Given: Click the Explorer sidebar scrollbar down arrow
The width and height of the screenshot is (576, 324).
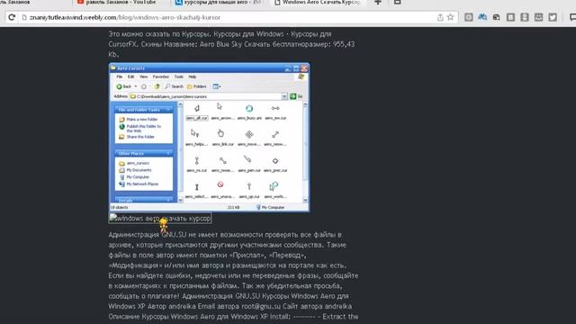Looking at the screenshot, I should (x=180, y=200).
